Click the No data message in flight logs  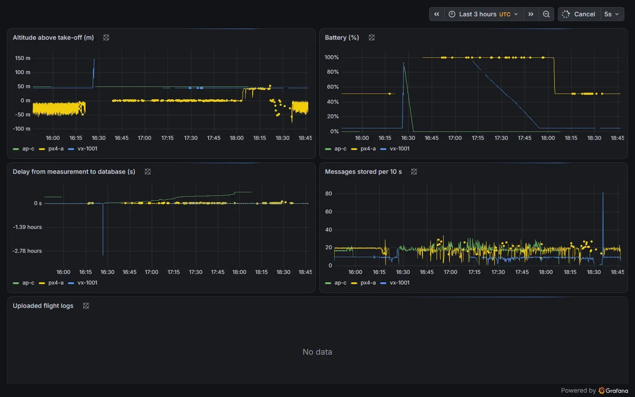coord(317,352)
